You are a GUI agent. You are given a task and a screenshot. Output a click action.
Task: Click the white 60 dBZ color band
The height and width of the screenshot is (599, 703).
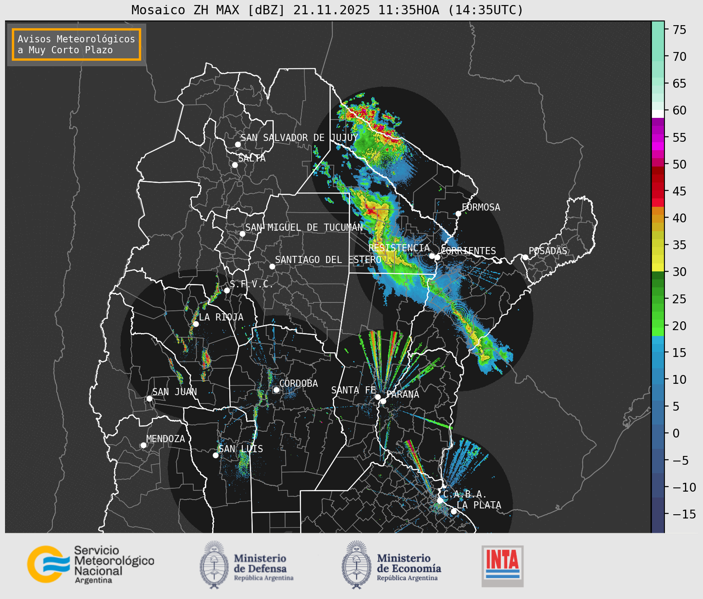coord(658,114)
